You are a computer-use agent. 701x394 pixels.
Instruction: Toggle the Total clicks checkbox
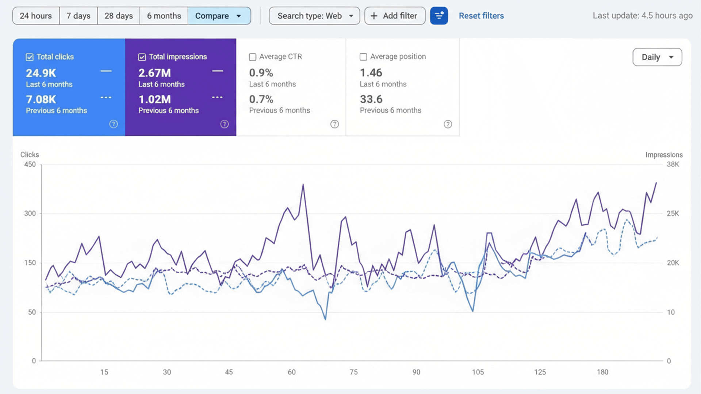click(30, 57)
